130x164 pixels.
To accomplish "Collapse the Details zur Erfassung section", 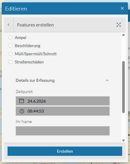I will tap(107, 80).
